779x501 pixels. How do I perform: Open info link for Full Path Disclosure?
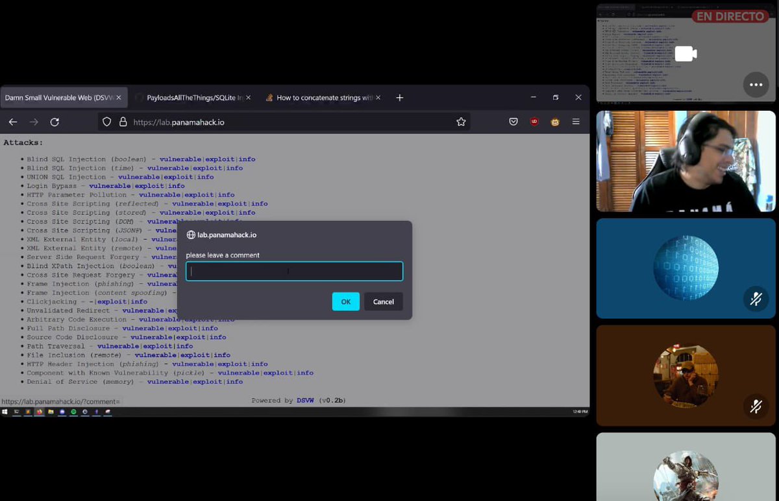click(210, 329)
